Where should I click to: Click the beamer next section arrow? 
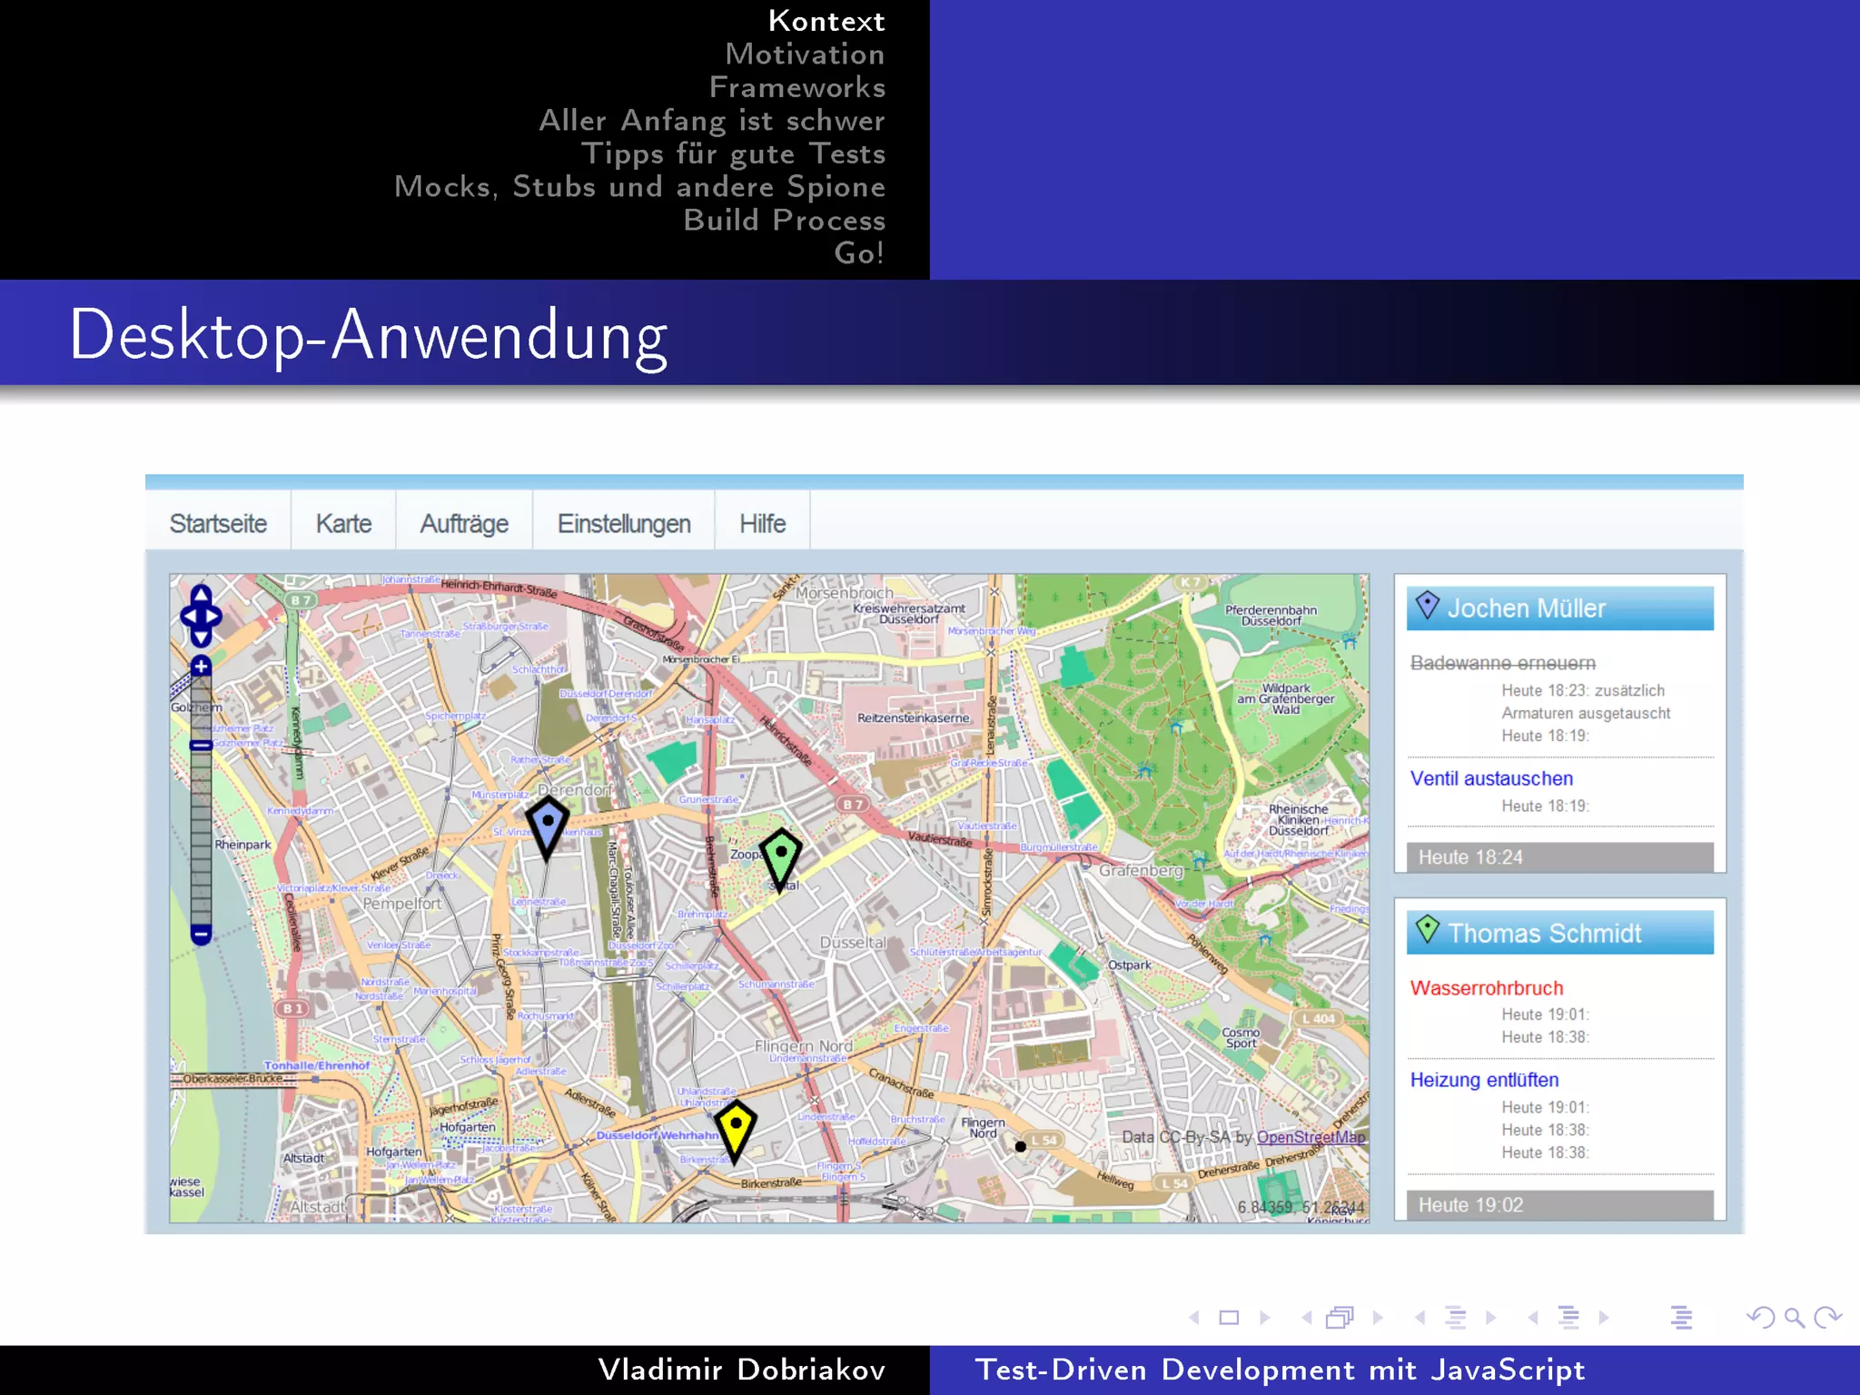[1603, 1318]
